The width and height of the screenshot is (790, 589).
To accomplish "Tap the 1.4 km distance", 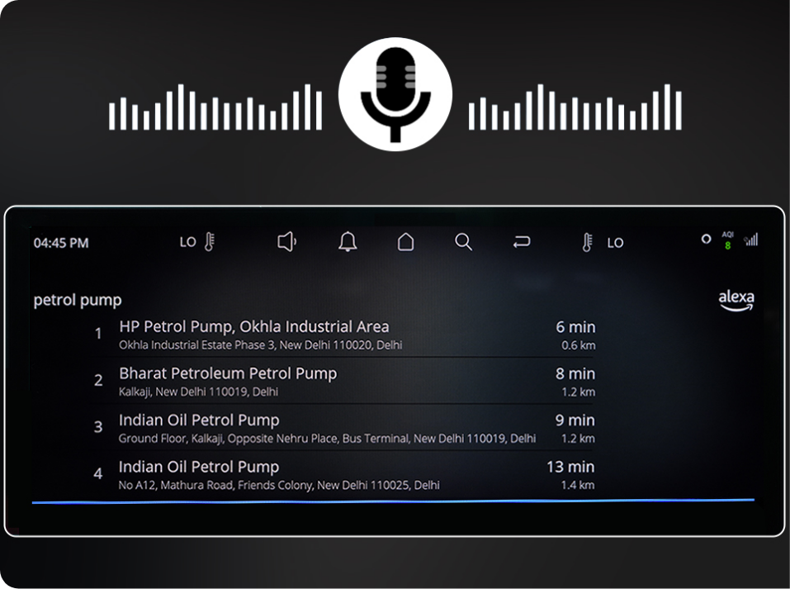I will click(x=577, y=485).
